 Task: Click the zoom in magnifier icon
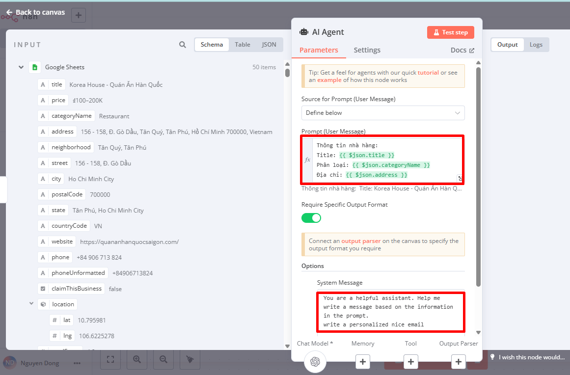(x=136, y=360)
